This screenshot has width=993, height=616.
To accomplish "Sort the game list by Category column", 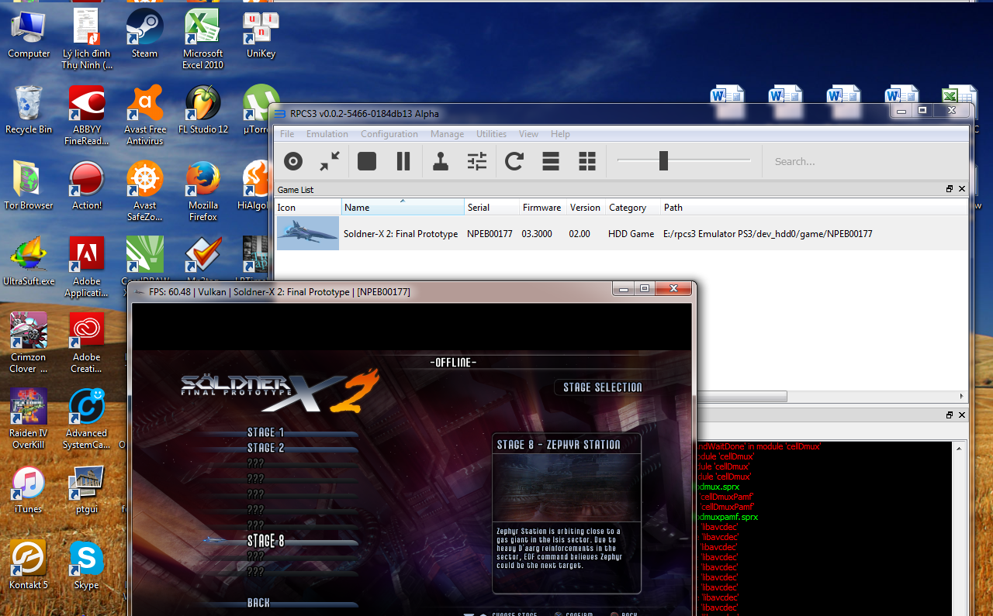I will 633,207.
